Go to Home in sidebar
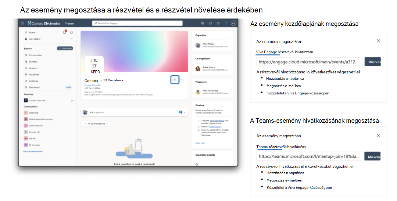397x201 pixels. [32, 32]
